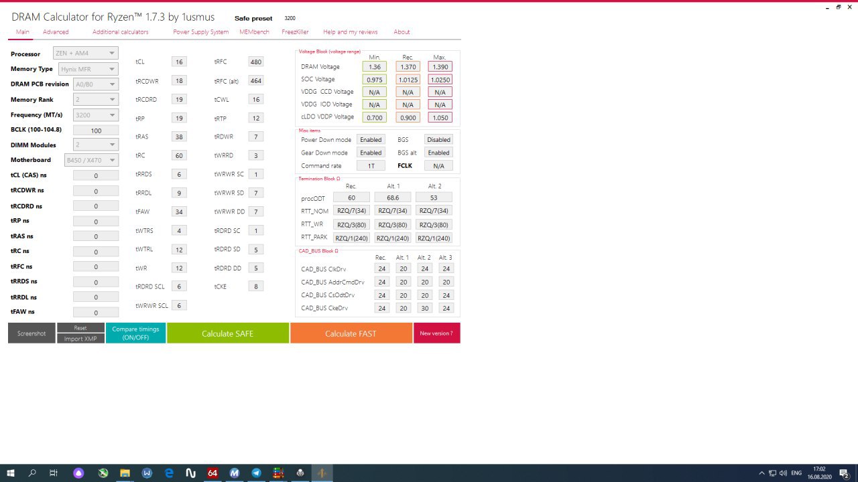Select CAD_BUS CkeDrv Alt. 2 value 30
This screenshot has height=482, width=858.
point(424,308)
